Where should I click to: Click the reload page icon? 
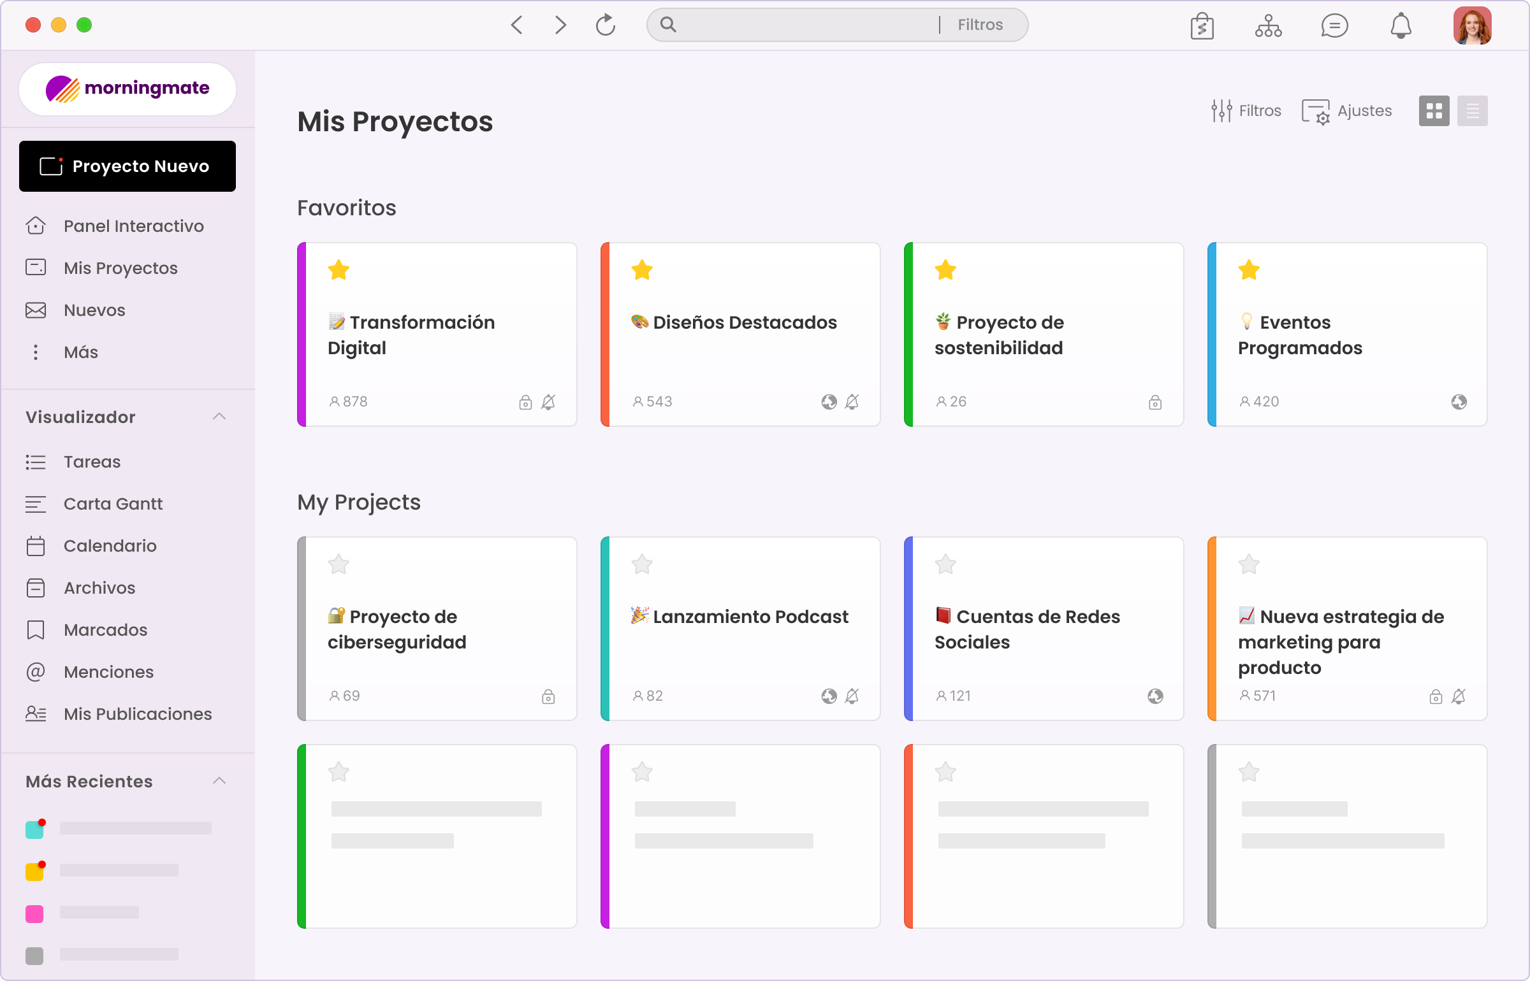pos(605,25)
